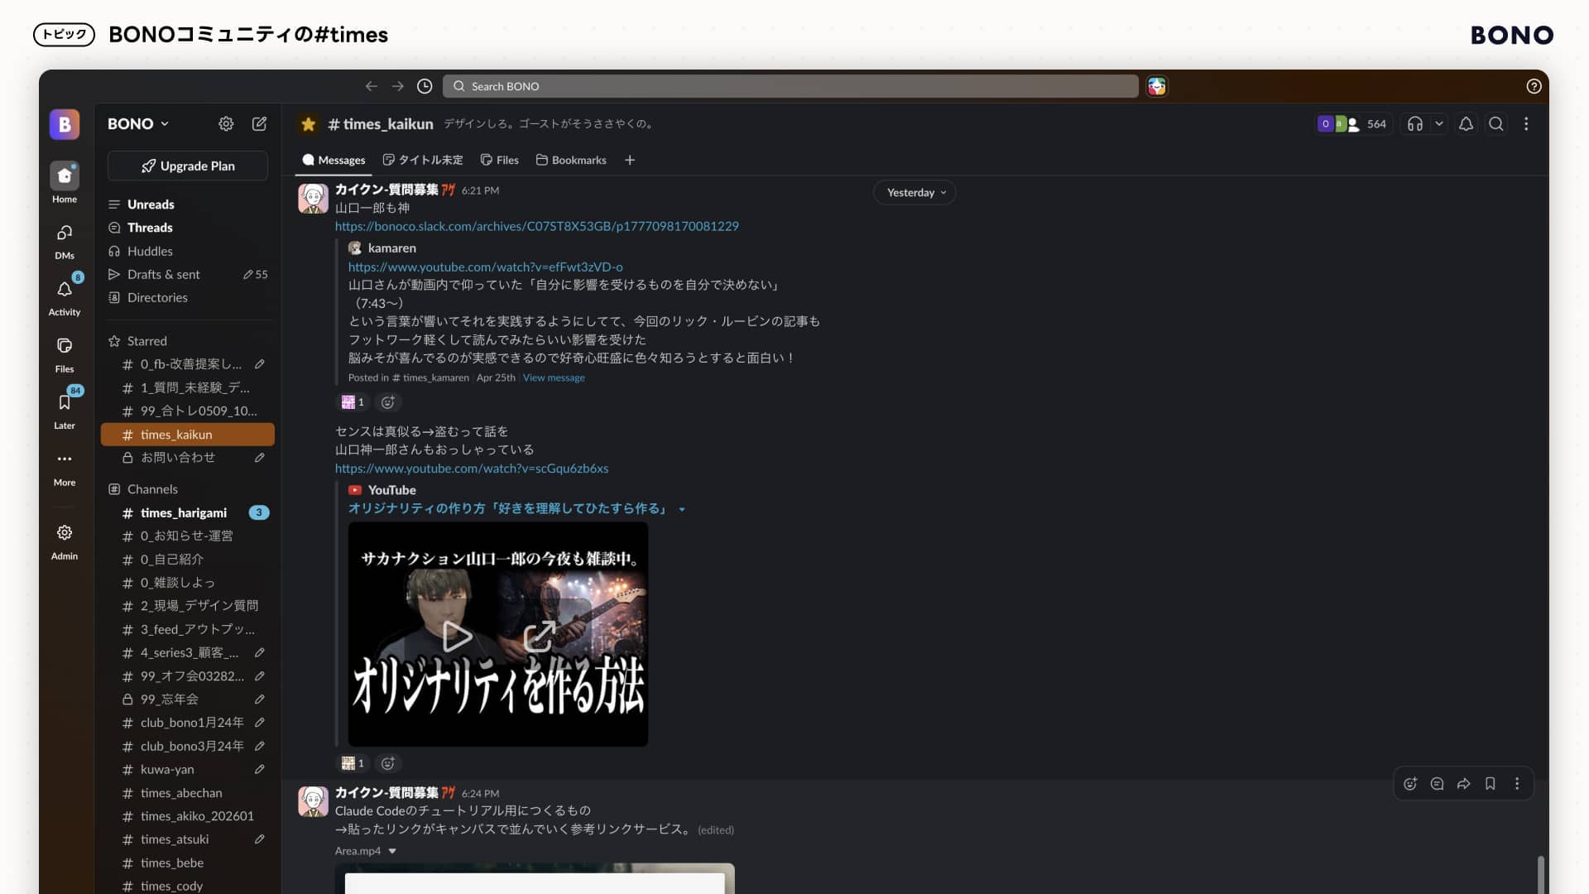Reply in thread from the hover toolbar
Viewport: 1589px width, 894px height.
[1437, 784]
